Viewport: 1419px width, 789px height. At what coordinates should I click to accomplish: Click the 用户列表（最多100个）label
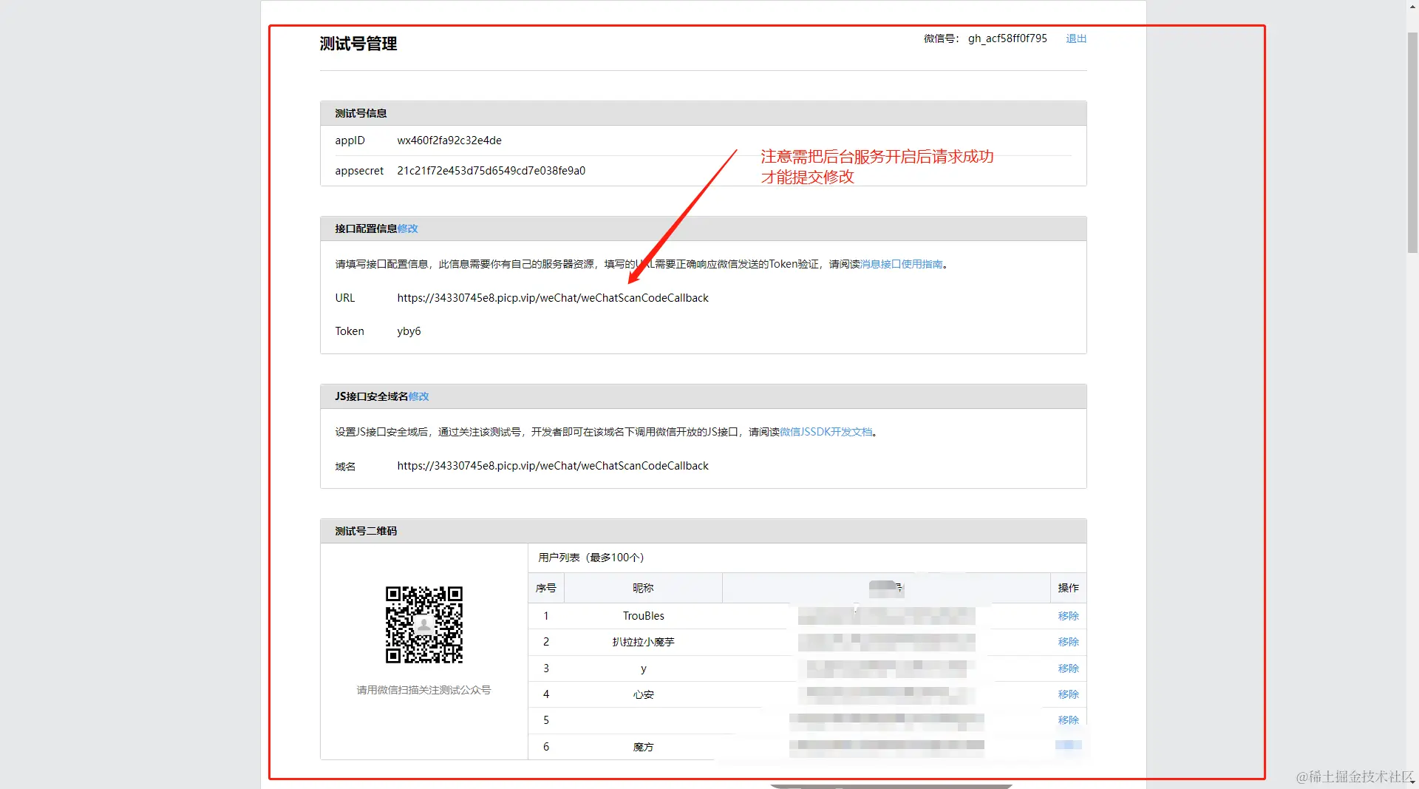point(591,558)
